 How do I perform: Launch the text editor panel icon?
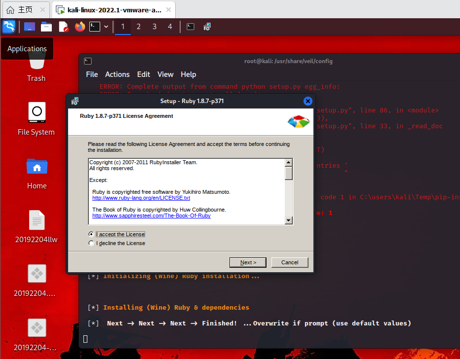coord(63,27)
